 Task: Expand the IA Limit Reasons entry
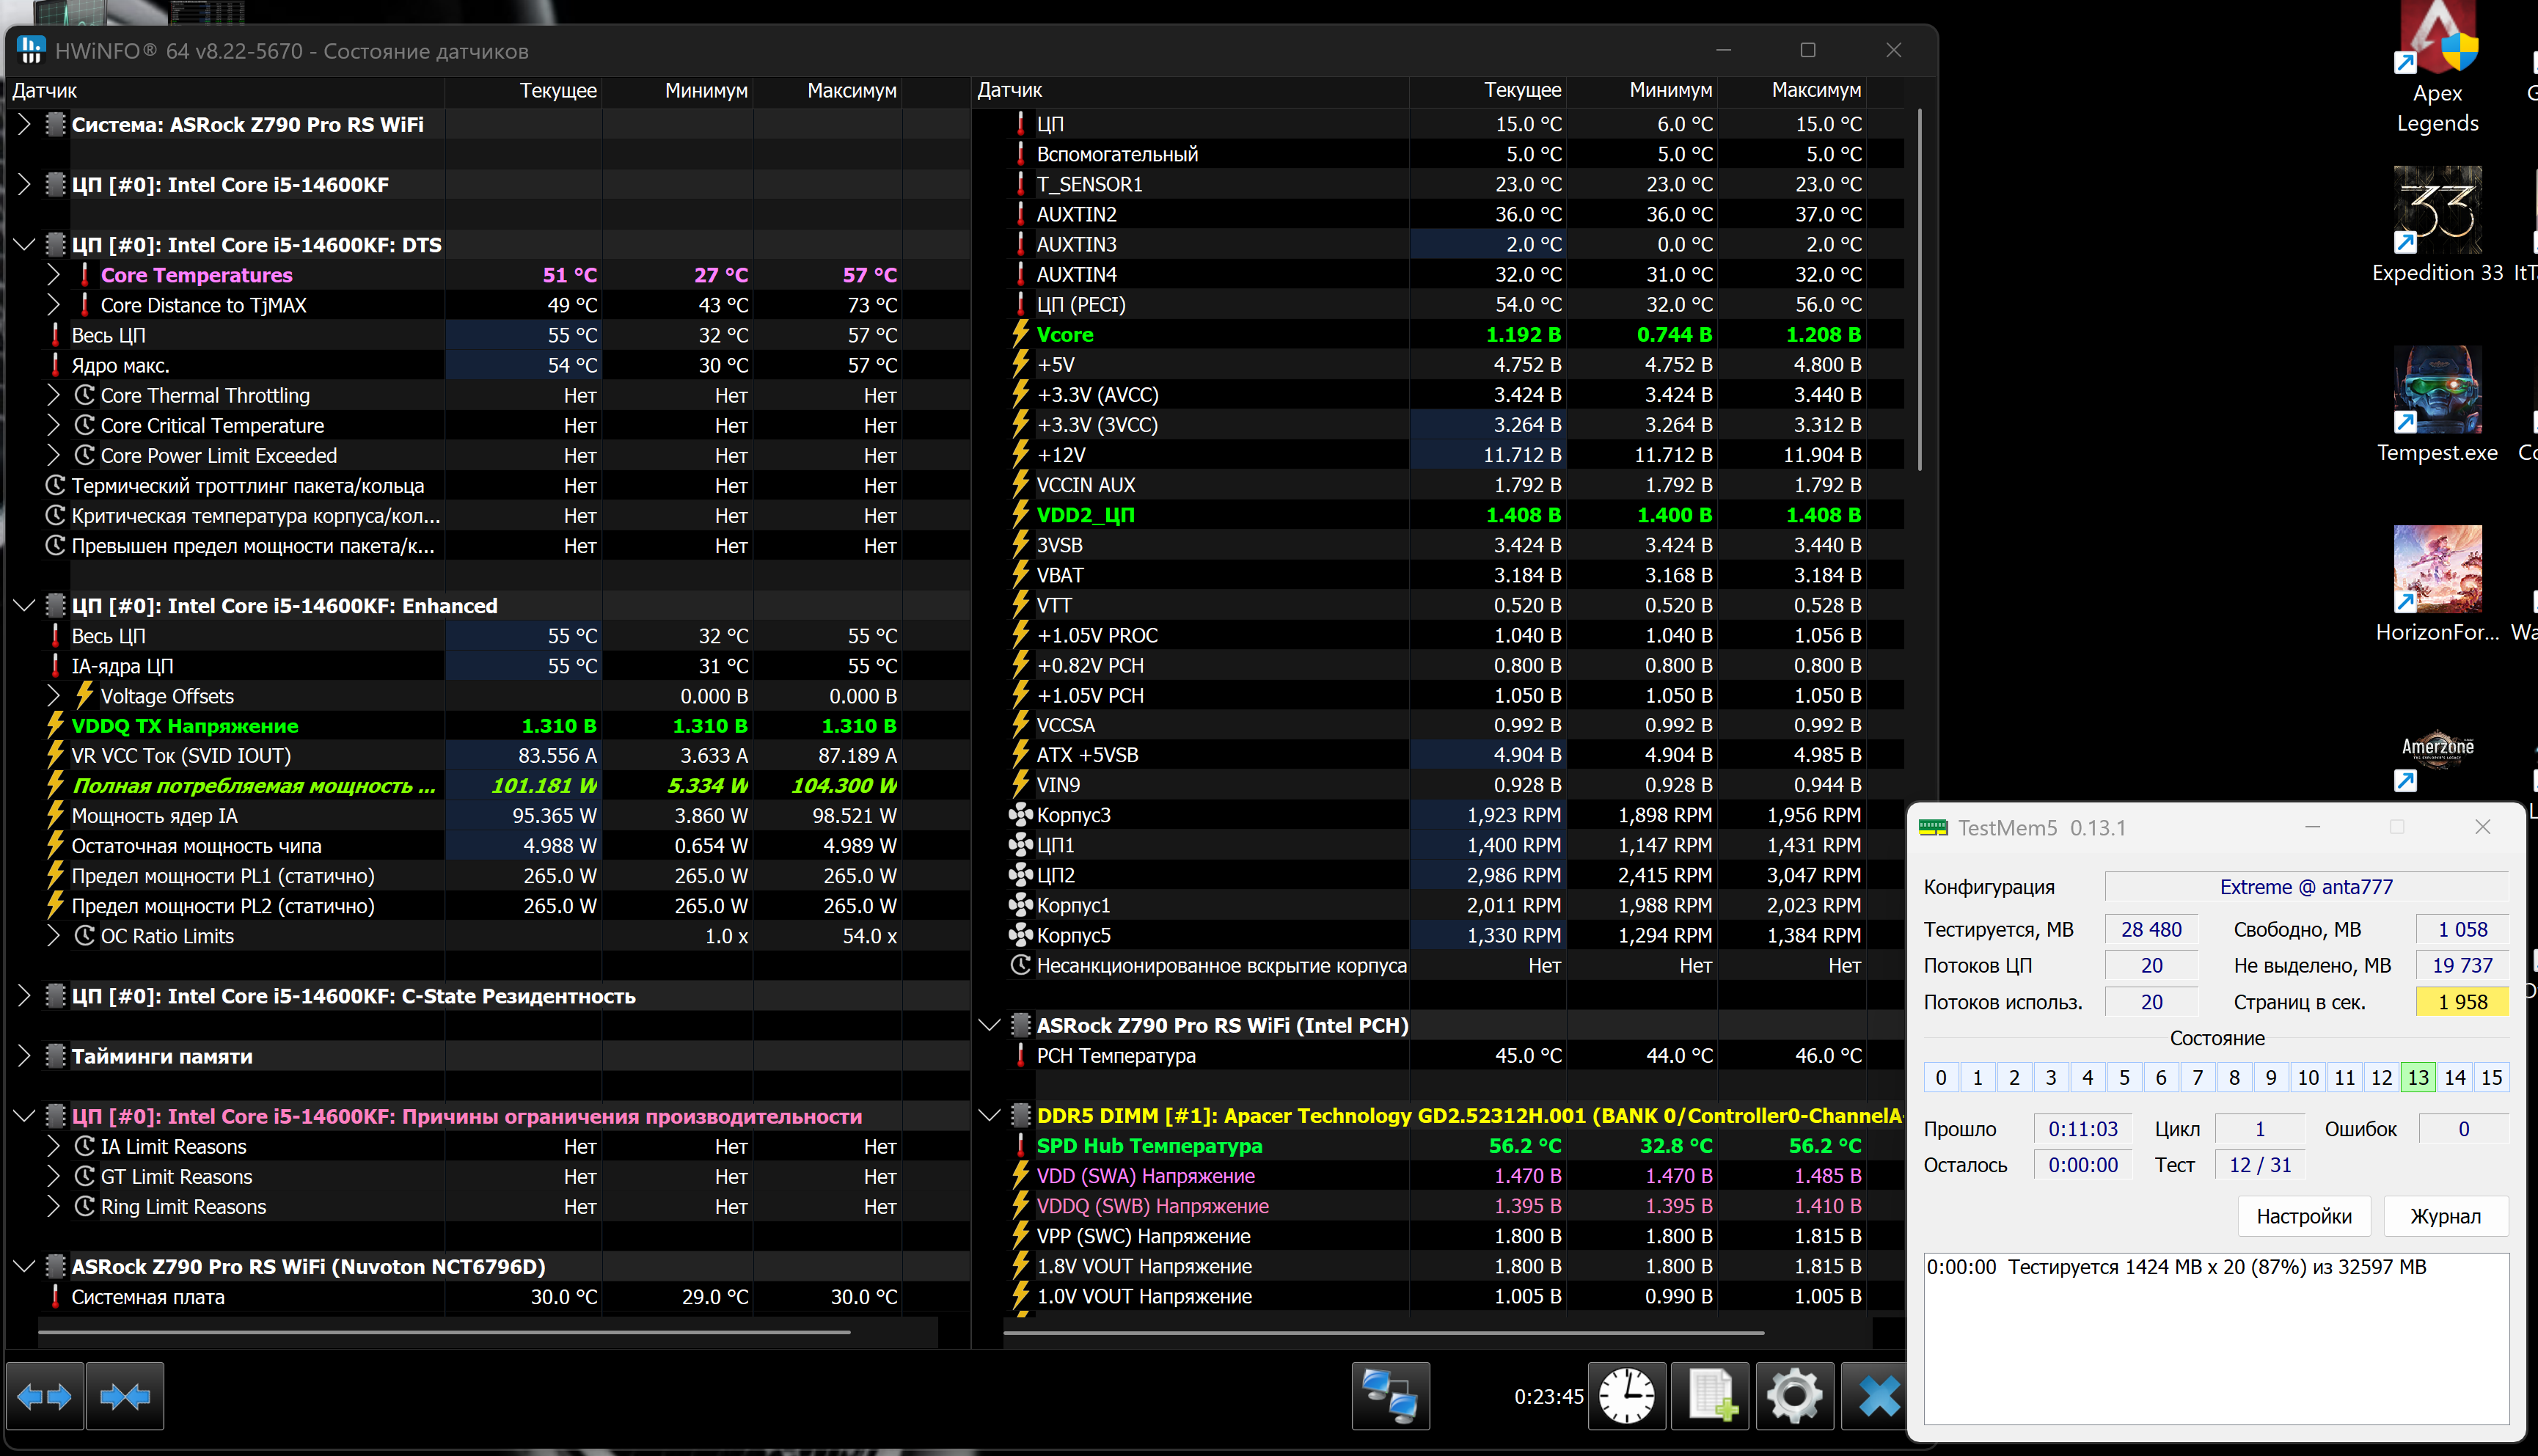coord(54,1146)
